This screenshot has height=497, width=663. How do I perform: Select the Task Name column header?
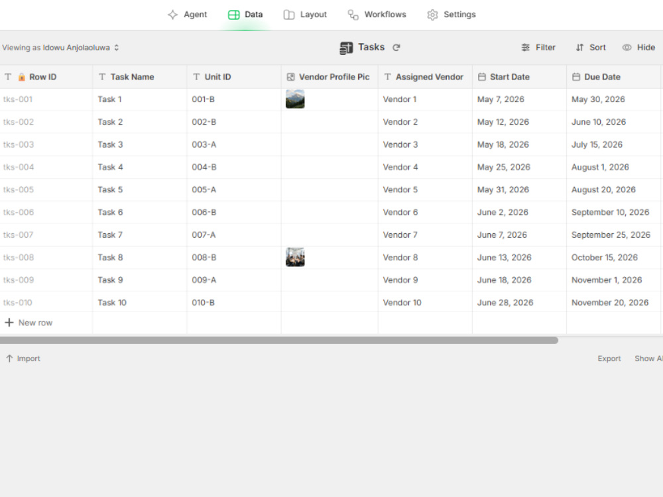pyautogui.click(x=140, y=77)
